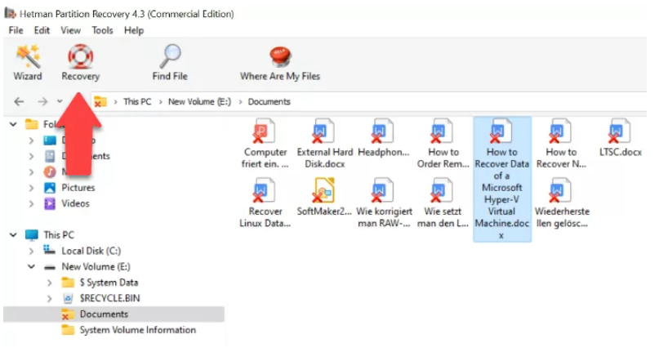
Task: Go back with the back arrow
Action: pyautogui.click(x=19, y=101)
